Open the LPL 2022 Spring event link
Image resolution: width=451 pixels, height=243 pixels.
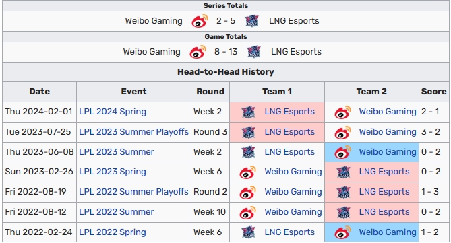[x=113, y=232]
